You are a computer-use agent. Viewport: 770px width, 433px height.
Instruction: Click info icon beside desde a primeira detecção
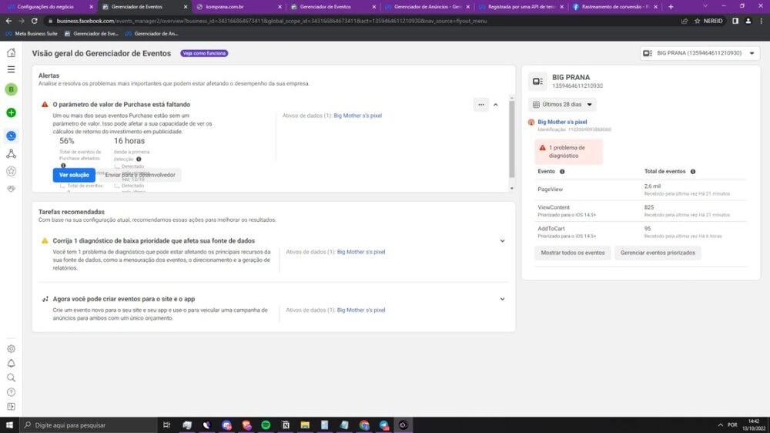[x=139, y=159]
